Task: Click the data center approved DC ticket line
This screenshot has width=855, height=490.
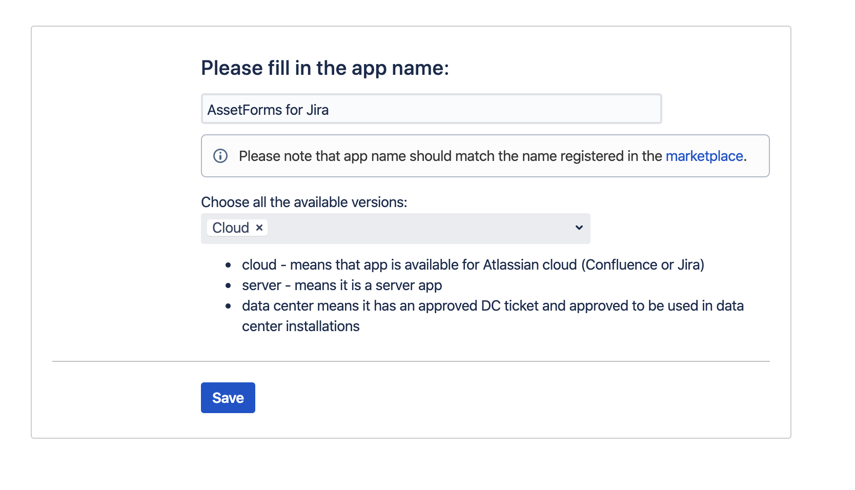Action: (x=493, y=316)
